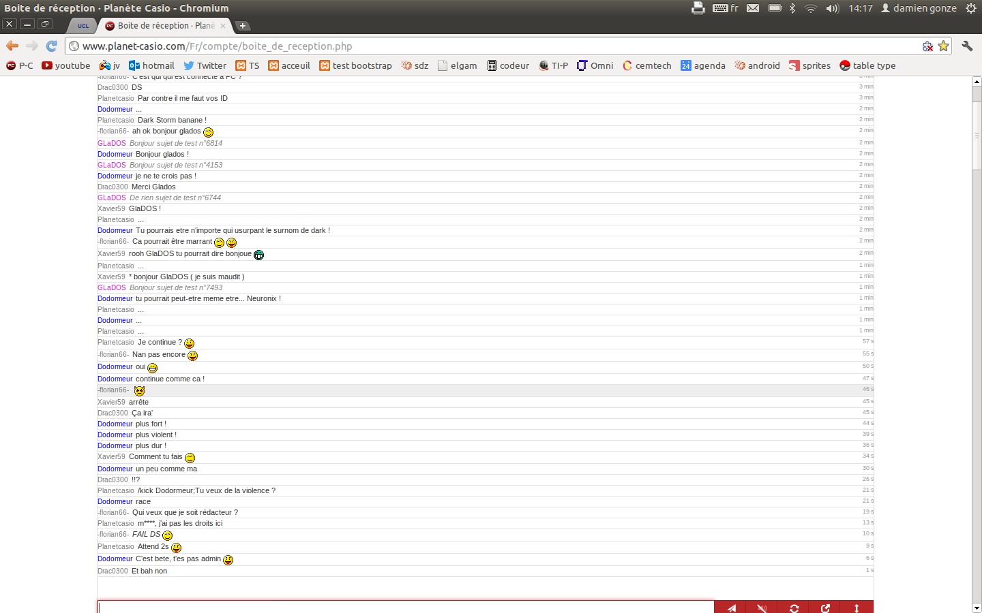This screenshot has height=613, width=982.
Task: Click Dodormeur in 'continue comme ca !' message
Action: point(115,379)
